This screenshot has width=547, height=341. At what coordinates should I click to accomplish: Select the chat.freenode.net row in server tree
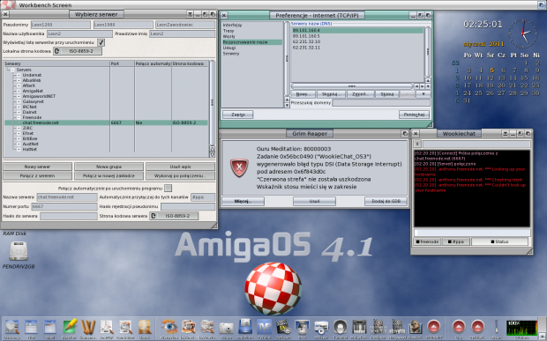tap(106, 123)
